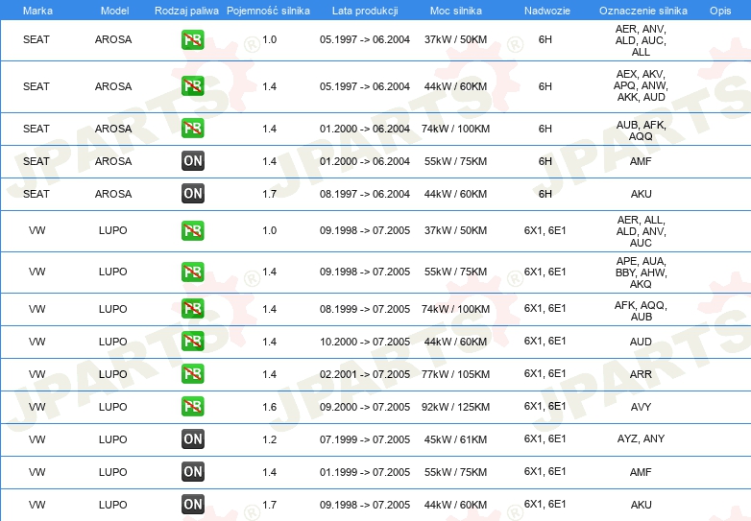Viewport: 751px width, 521px height.
Task: Click engine codes AER, ALL, ALD, ANV, AUC
Action: click(x=641, y=231)
